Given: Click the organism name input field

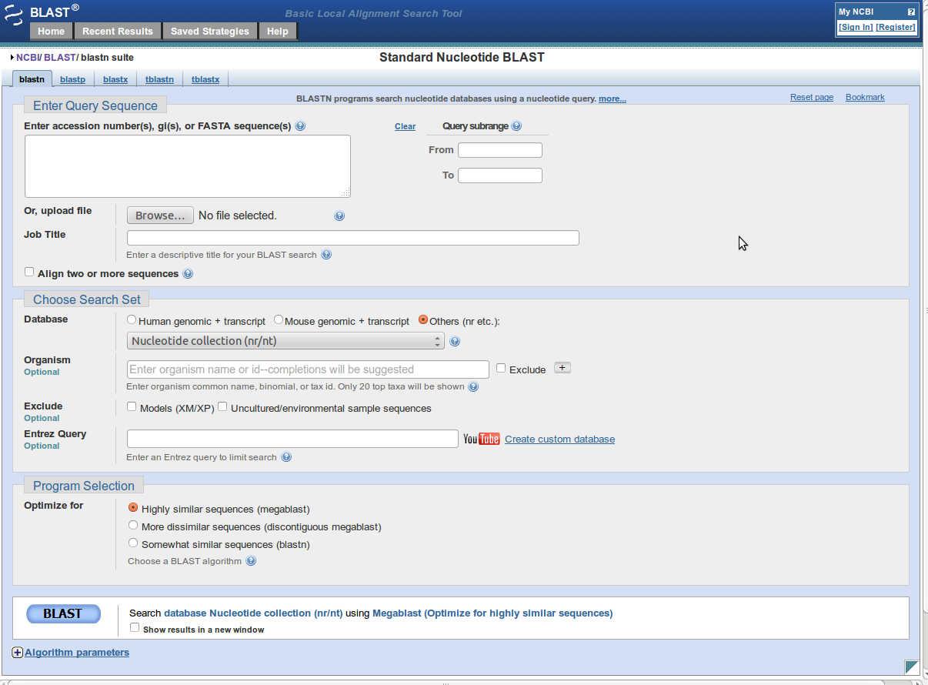Looking at the screenshot, I should [308, 369].
